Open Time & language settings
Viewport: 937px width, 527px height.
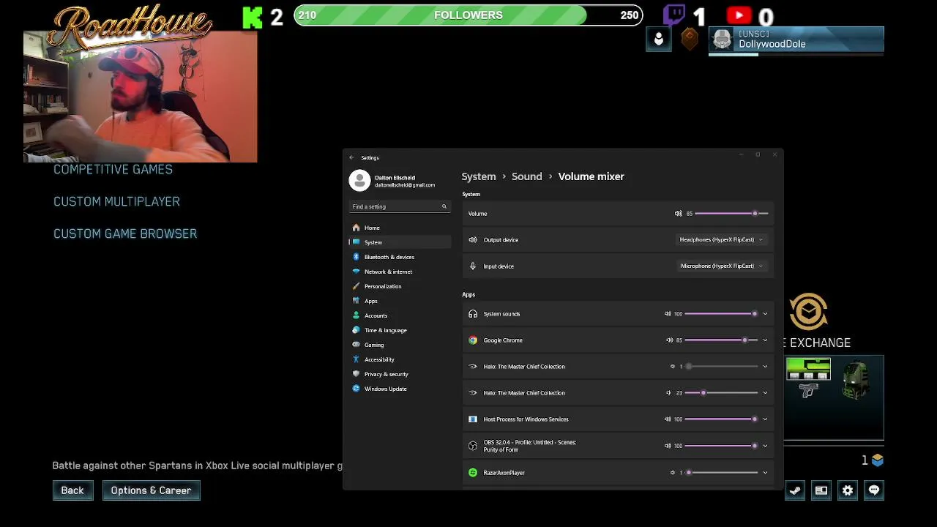(399, 330)
